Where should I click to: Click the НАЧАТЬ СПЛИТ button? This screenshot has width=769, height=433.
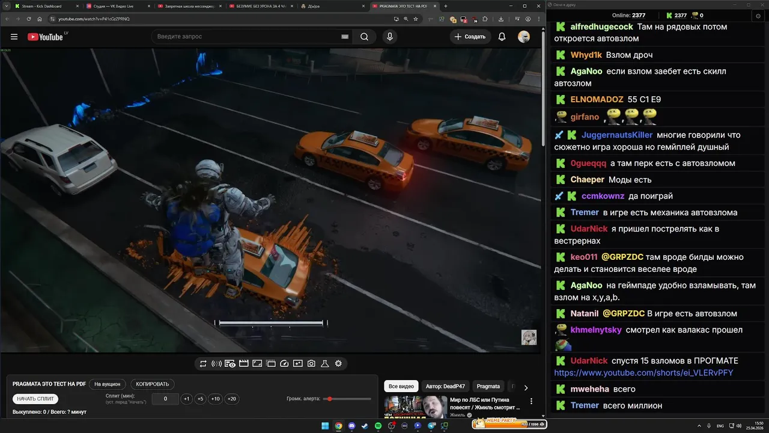tap(35, 399)
